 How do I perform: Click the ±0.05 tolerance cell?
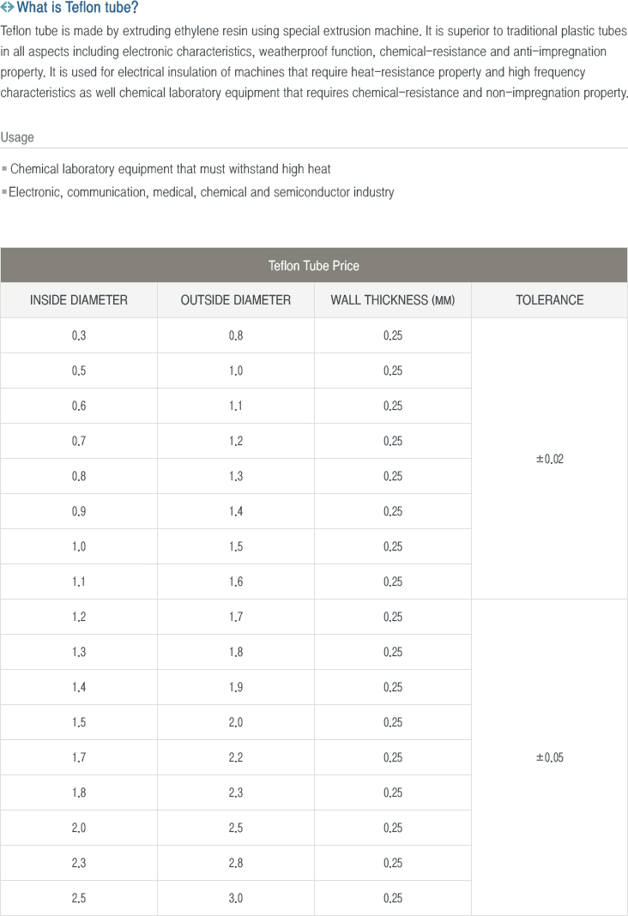pyautogui.click(x=549, y=757)
